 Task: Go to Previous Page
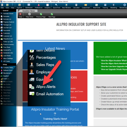coord(41,15)
